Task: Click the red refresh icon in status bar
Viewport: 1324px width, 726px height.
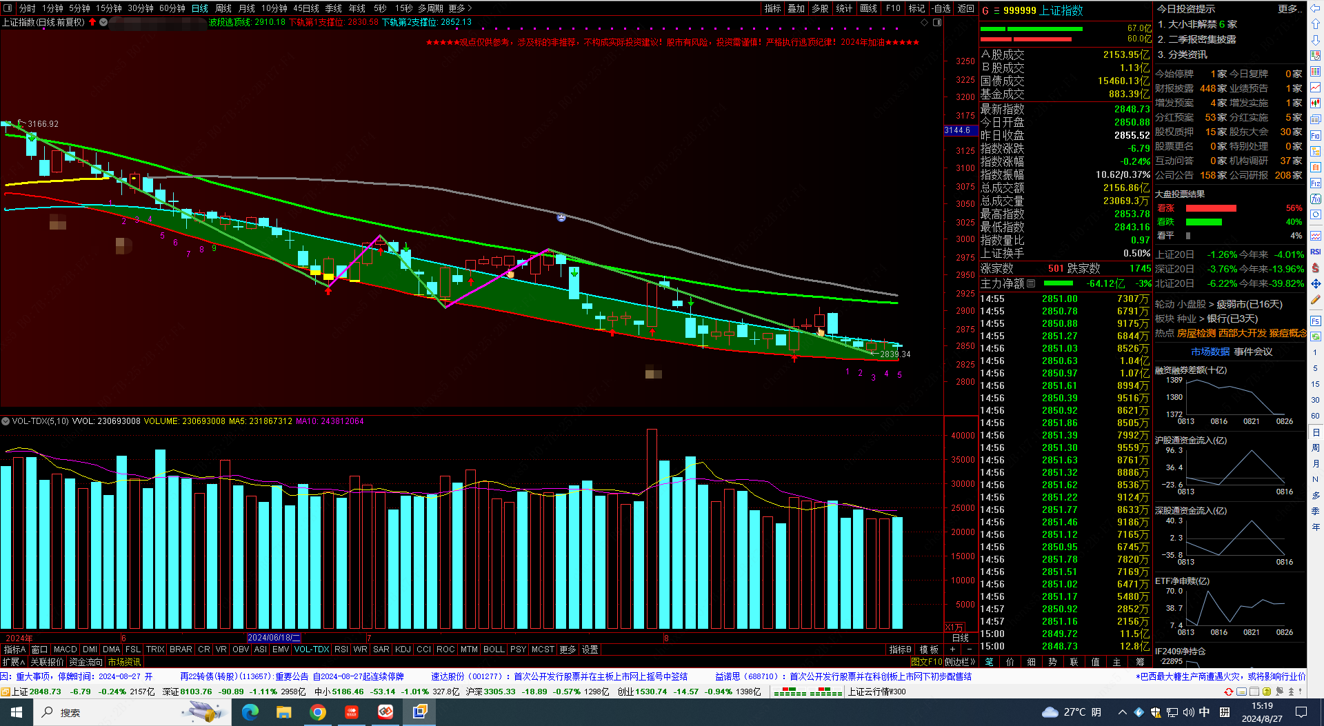Action: (x=1229, y=692)
